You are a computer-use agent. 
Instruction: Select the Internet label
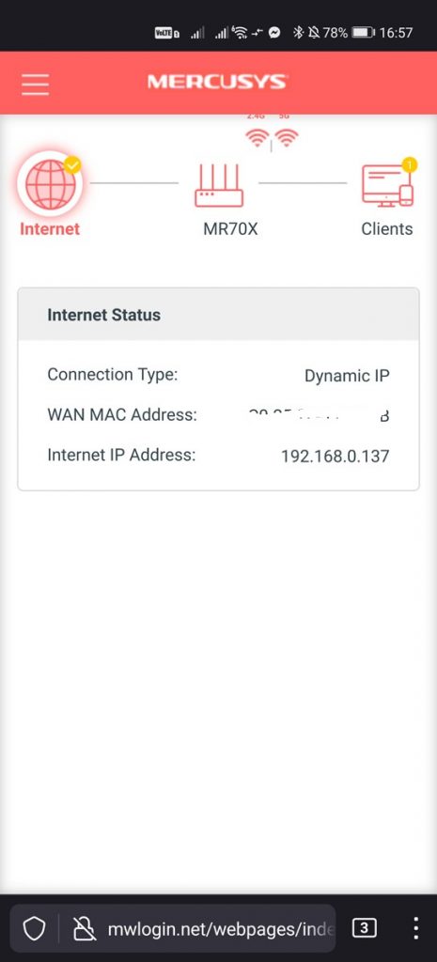pos(50,229)
